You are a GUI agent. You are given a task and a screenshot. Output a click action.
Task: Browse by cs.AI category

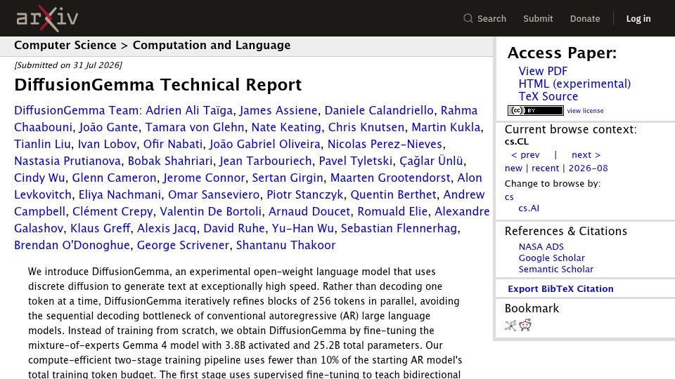[x=529, y=208]
